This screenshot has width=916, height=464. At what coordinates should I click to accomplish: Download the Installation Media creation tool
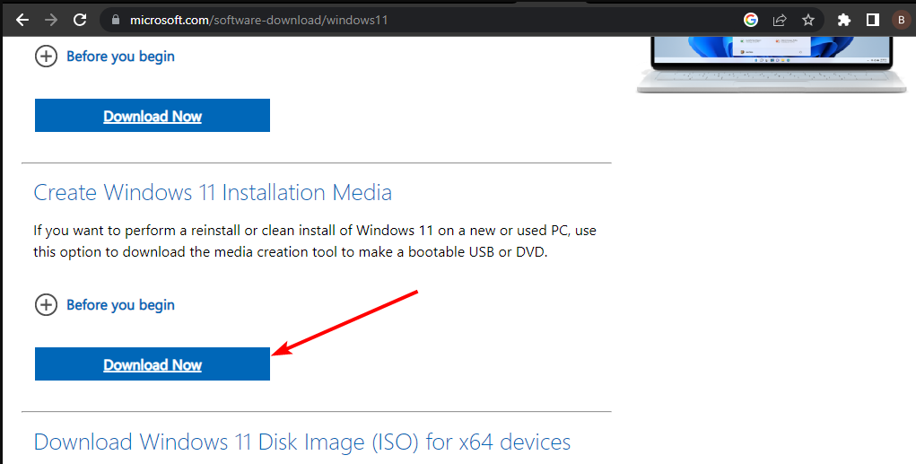[153, 364]
